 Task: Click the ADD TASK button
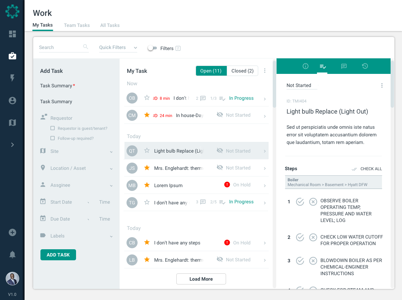[x=58, y=254]
